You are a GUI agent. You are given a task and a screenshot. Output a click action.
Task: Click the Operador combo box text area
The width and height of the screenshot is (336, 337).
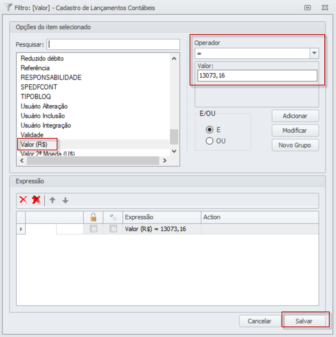252,53
